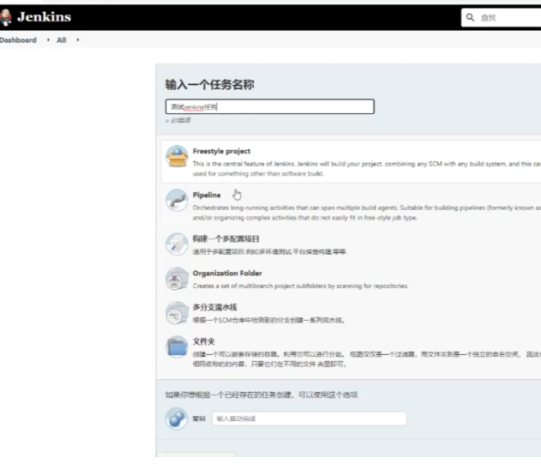
Task: Choose the Pipeline item title
Action: pyautogui.click(x=207, y=195)
